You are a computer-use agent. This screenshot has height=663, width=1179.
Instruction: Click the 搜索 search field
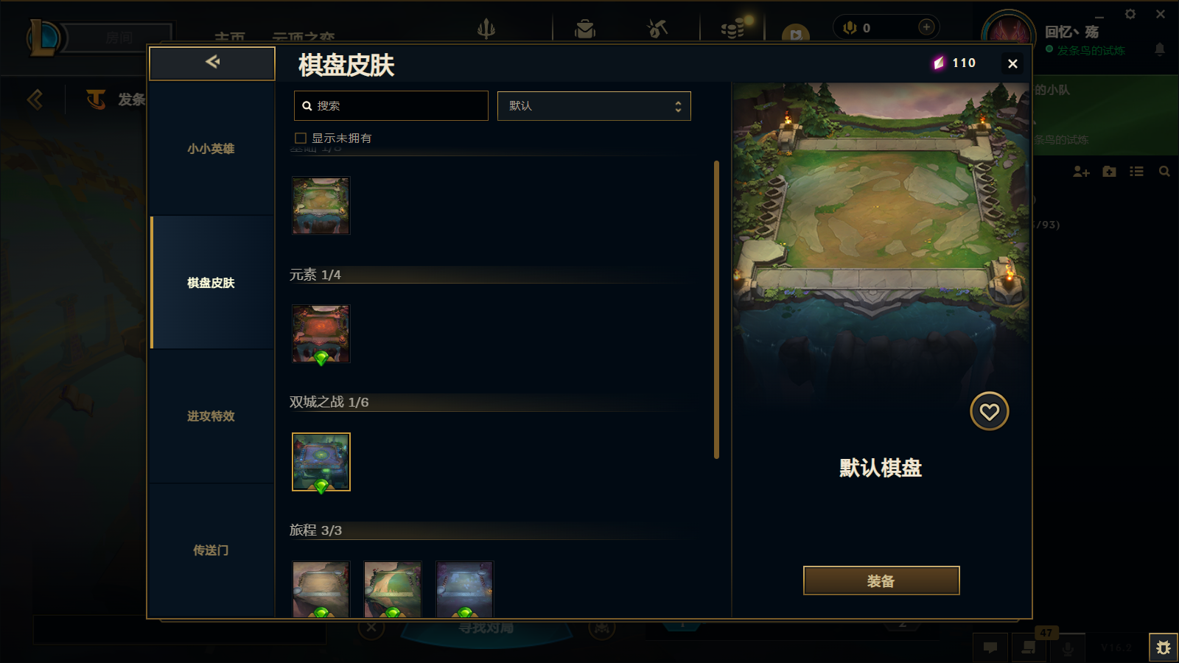(391, 106)
